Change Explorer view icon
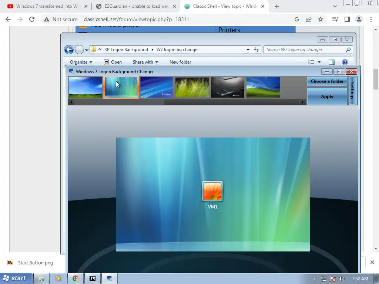This screenshot has height=284, width=379. tap(311, 62)
